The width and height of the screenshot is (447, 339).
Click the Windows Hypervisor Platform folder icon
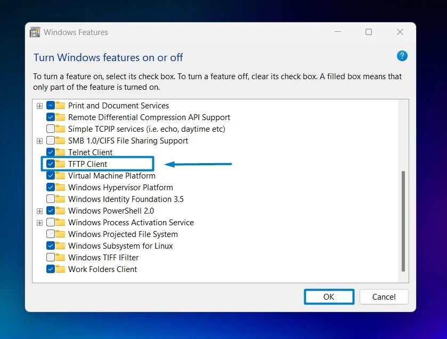[60, 187]
